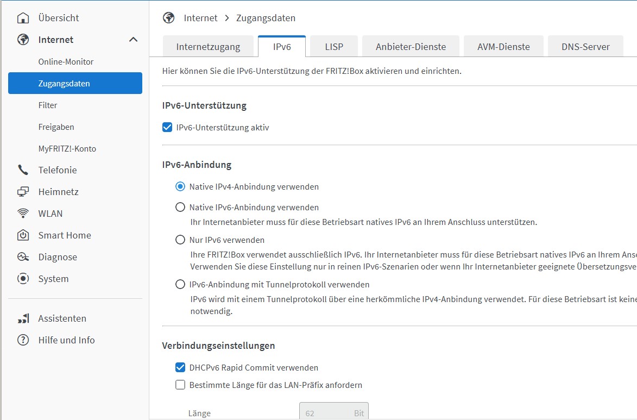
Task: Click the Assistenten wizard icon
Action: (23, 318)
